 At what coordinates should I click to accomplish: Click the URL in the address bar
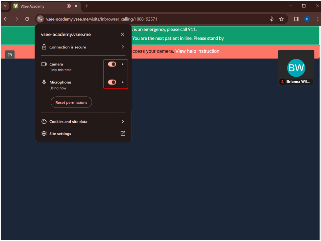pyautogui.click(x=102, y=19)
